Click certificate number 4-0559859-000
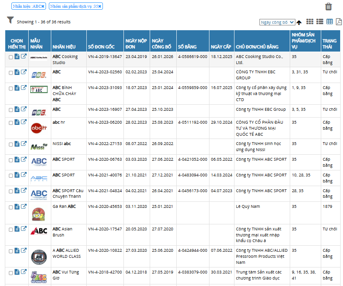Screen dimensions: 343x286 point(192,87)
